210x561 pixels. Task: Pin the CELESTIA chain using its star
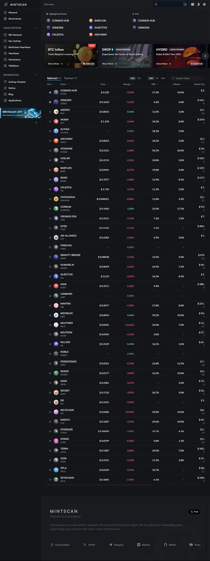tap(50, 189)
